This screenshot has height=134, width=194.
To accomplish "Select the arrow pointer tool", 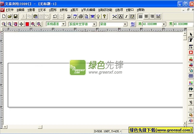I will [x=191, y=35].
